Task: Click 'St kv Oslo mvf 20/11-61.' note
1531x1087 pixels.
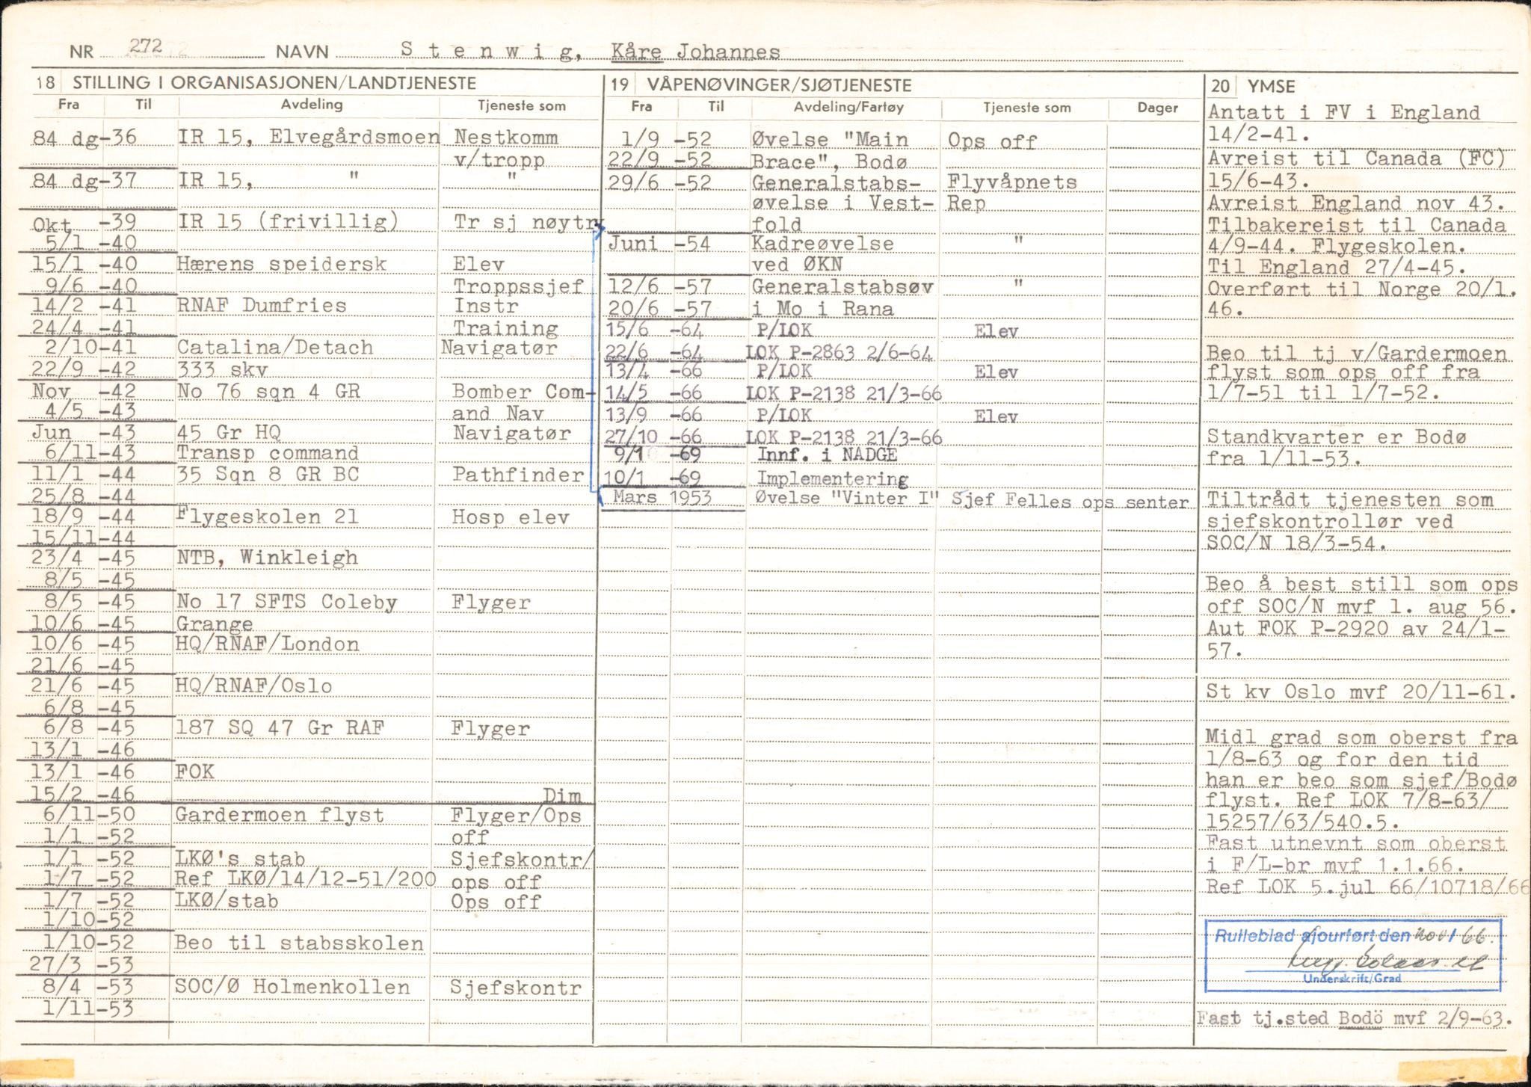Action: coord(1361,692)
